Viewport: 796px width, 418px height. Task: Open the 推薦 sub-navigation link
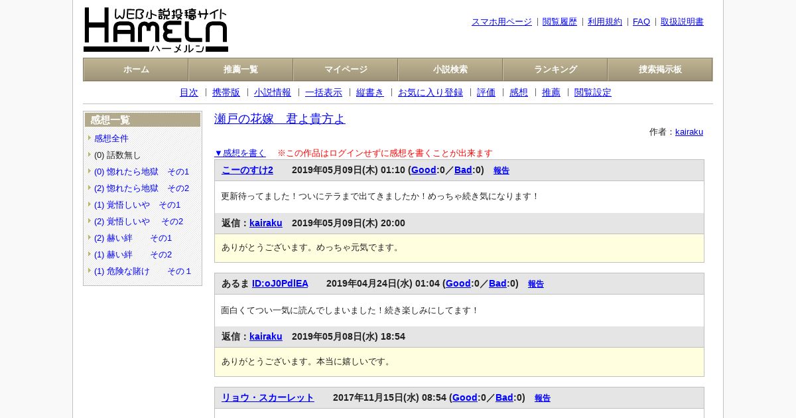(551, 93)
